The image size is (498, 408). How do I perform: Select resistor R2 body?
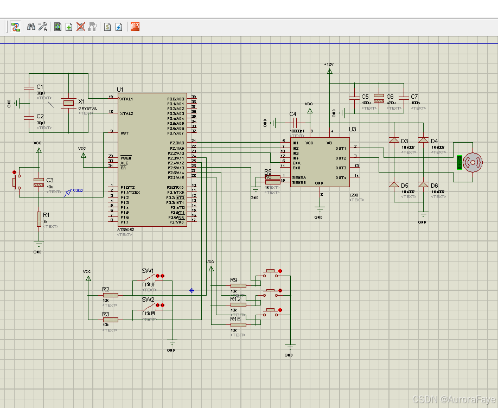111,295
